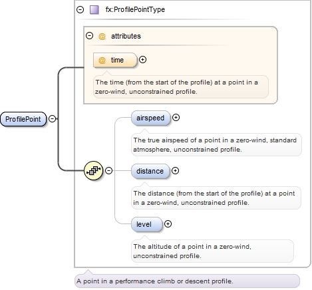Click the @ icon beside attributes
Screen dimensions: 312x290
102,36
